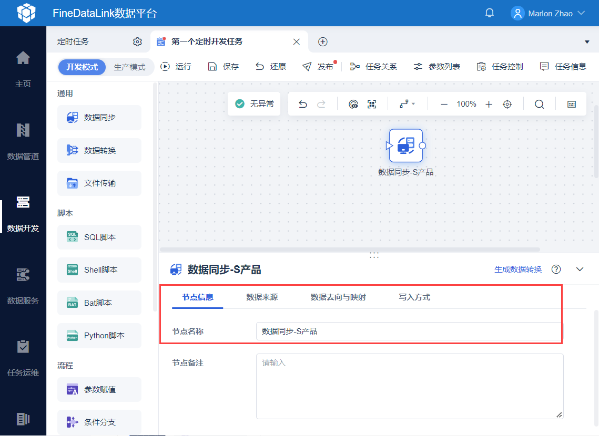Undo the last canvas action
This screenshot has height=436, width=599.
[303, 104]
